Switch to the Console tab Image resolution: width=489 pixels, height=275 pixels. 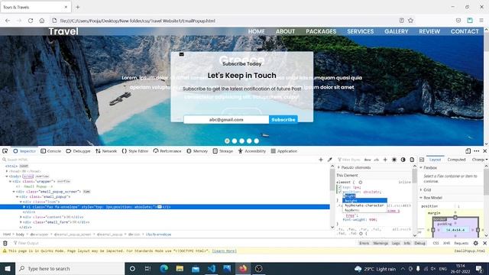point(51,151)
